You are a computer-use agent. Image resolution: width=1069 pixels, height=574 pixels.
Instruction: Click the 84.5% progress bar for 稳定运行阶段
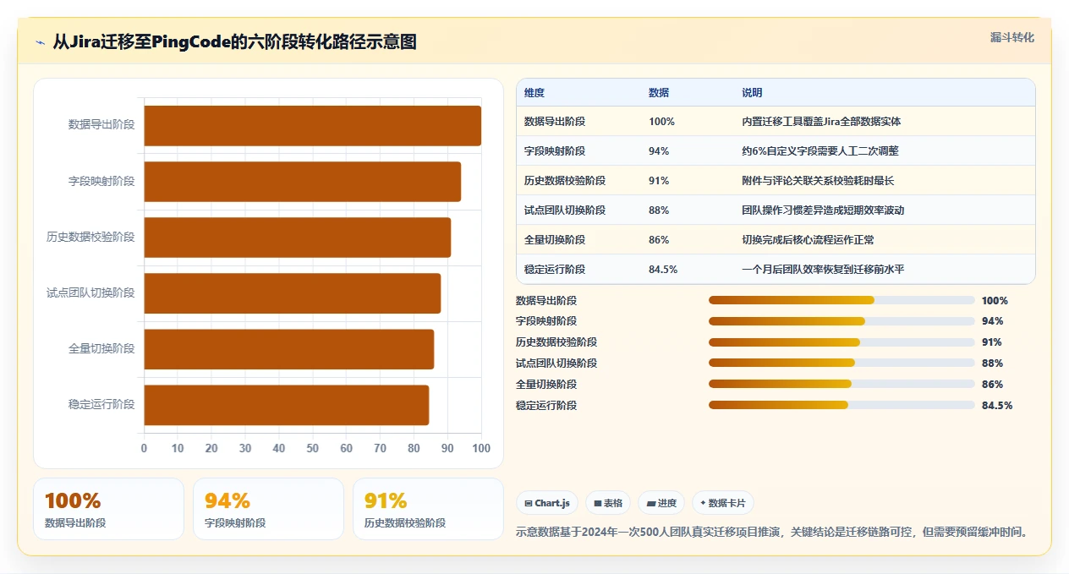(841, 406)
